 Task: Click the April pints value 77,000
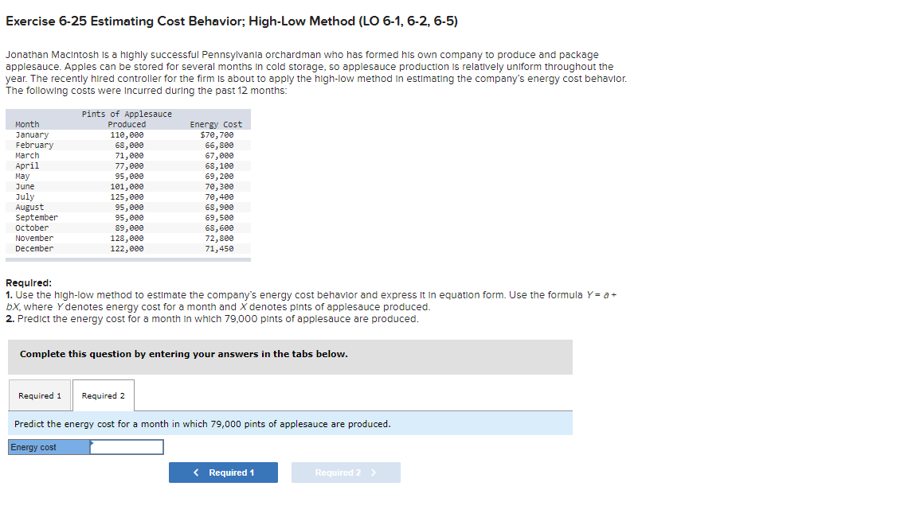point(129,166)
